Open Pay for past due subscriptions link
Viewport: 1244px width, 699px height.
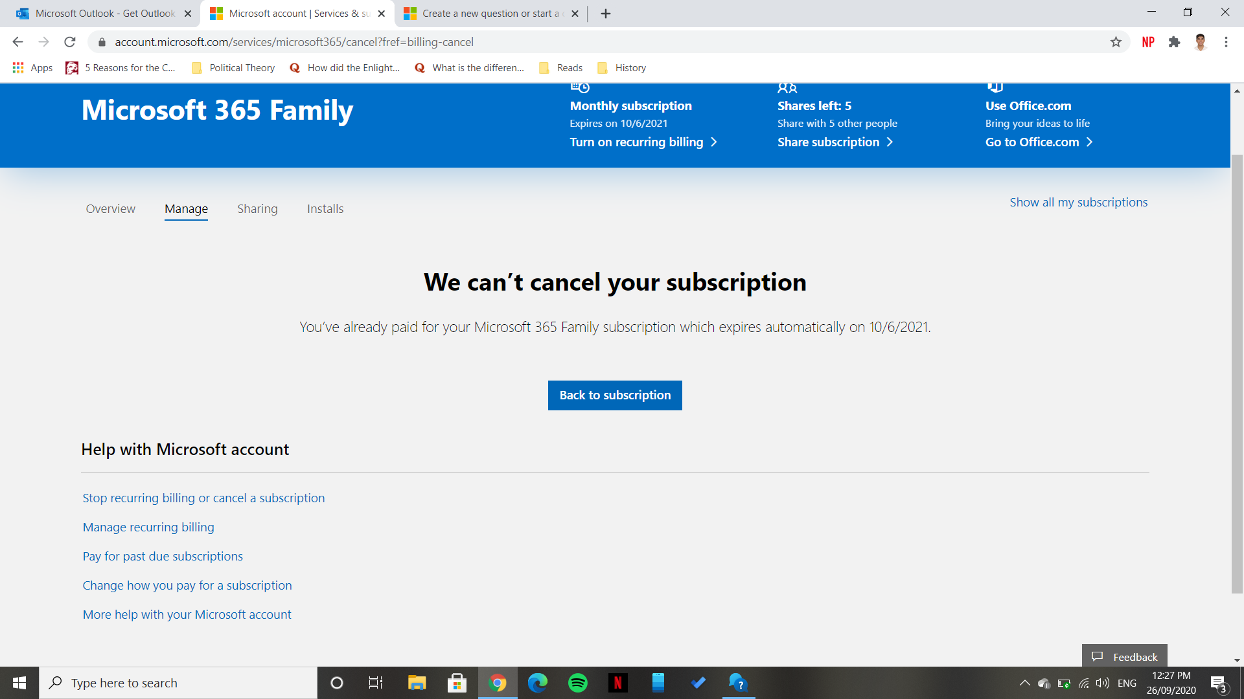point(163,557)
